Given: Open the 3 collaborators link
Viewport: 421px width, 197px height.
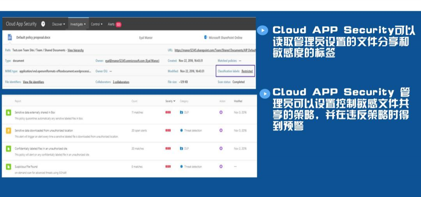Looking at the screenshot, I should pos(121,82).
